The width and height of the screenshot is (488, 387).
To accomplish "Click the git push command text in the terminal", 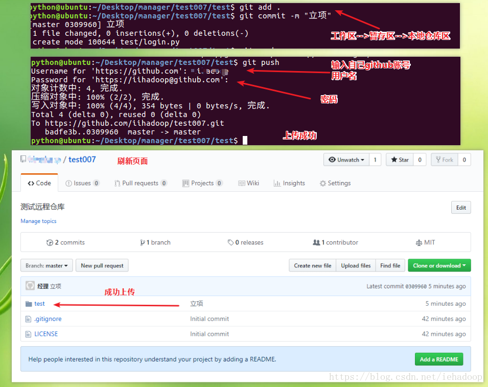I will [x=261, y=62].
